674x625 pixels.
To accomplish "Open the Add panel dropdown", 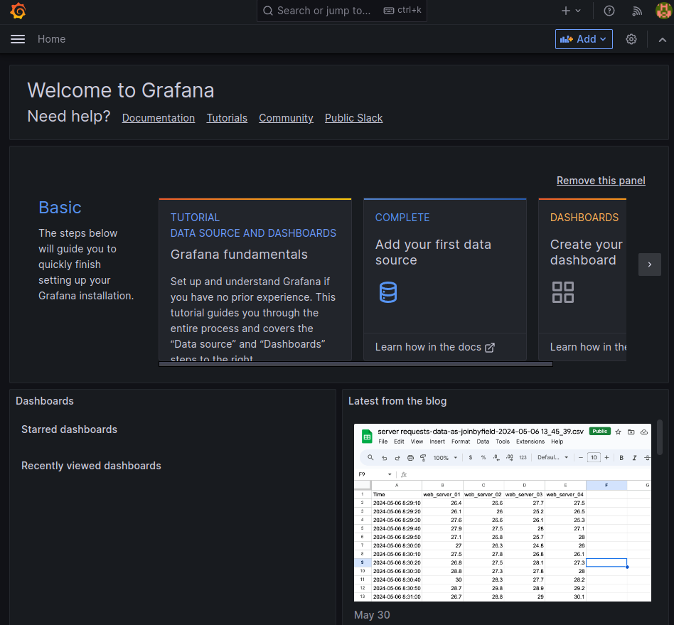I will click(x=583, y=39).
